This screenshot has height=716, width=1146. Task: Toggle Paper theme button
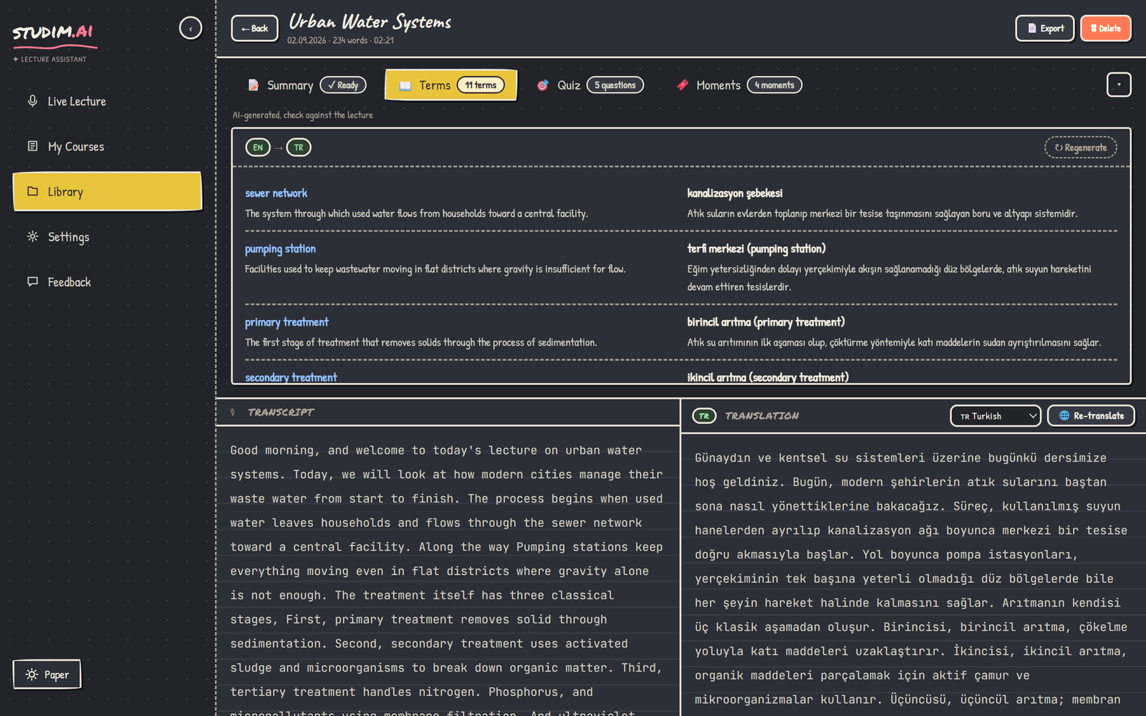click(x=47, y=674)
